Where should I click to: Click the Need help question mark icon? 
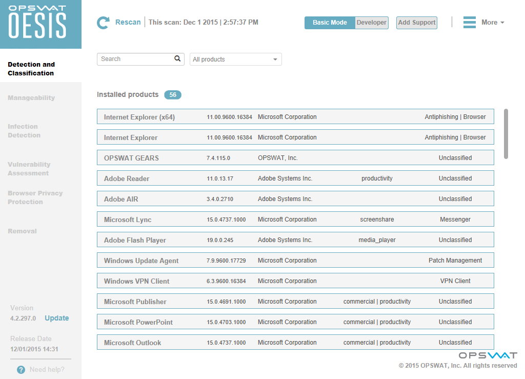click(x=21, y=370)
